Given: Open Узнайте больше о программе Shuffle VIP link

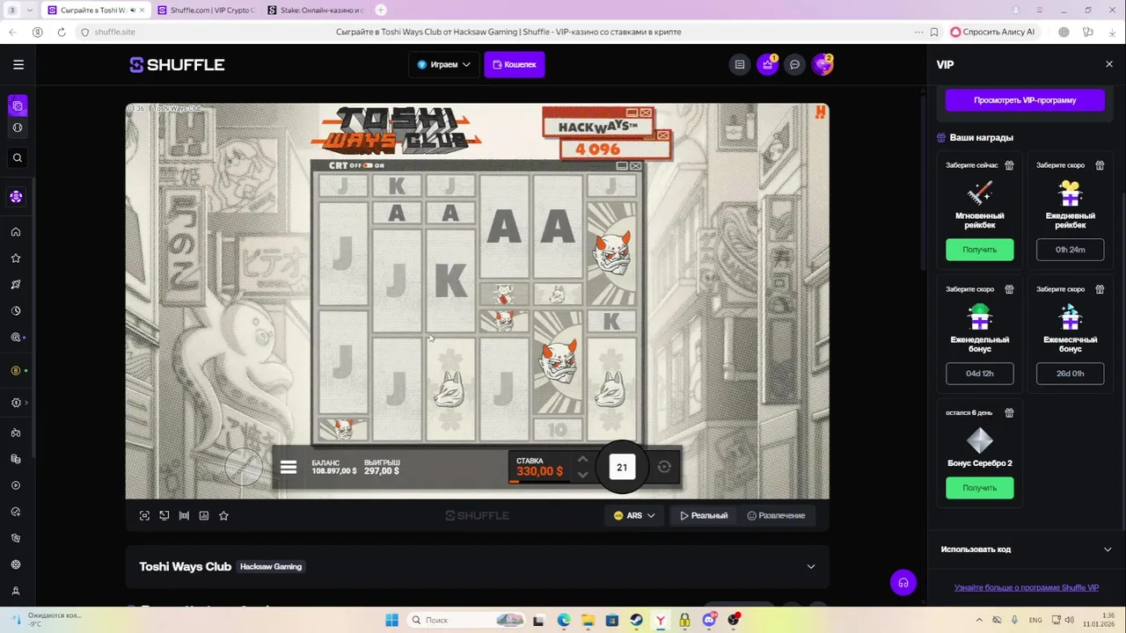Looking at the screenshot, I should pyautogui.click(x=1026, y=587).
